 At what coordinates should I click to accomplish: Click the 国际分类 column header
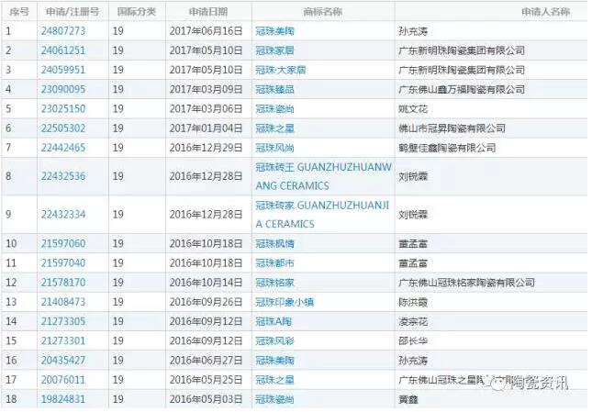[x=136, y=12]
